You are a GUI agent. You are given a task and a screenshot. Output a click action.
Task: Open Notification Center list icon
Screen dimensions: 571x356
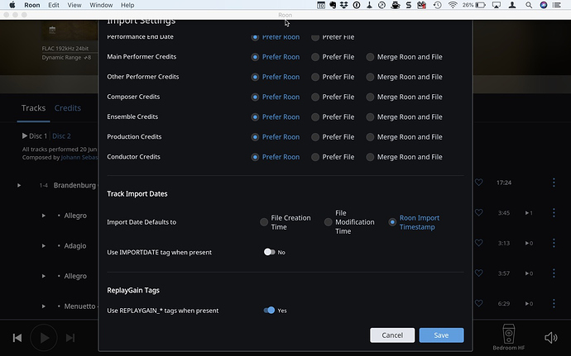click(557, 5)
